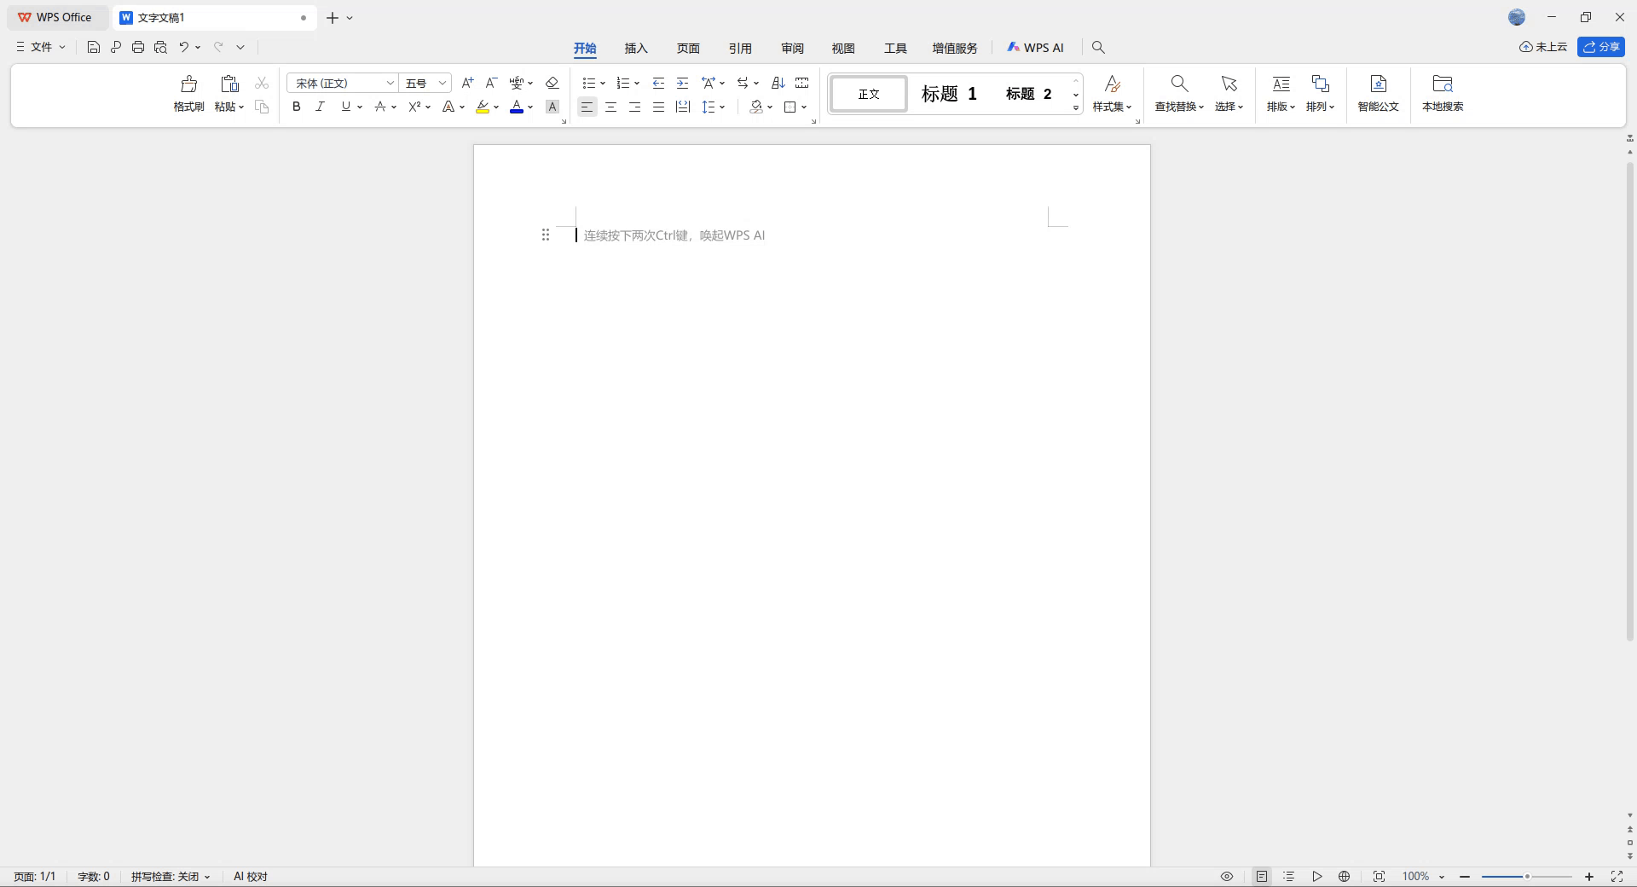Viewport: 1637px width, 887px height.
Task: Open Find and Replace (查找替换) magnifier
Action: [1179, 84]
